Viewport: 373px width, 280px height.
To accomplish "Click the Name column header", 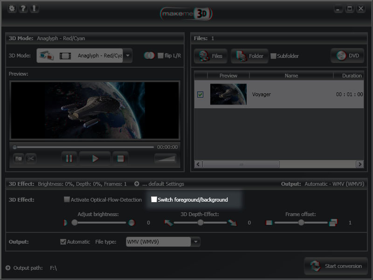I will point(291,76).
